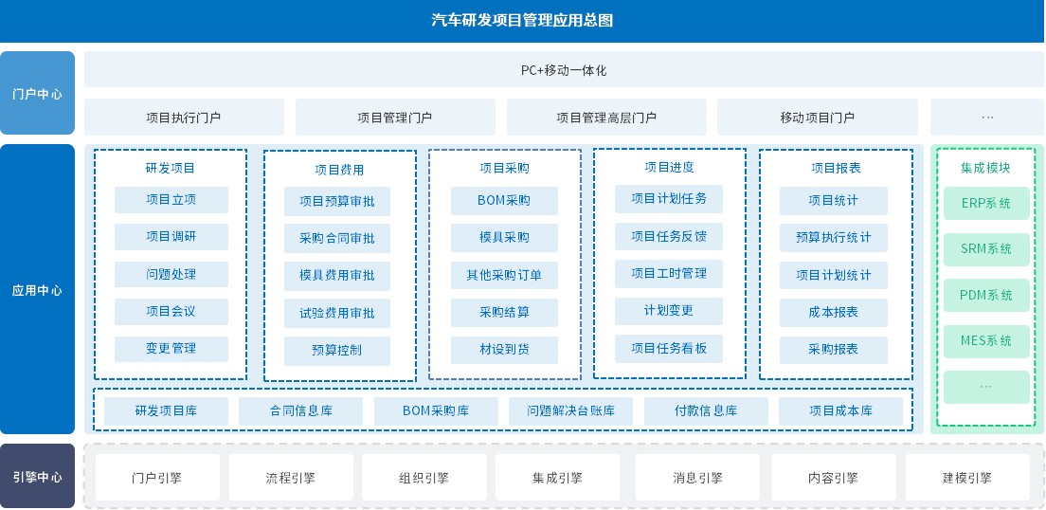Open 项目成本库
This screenshot has height=510, width=1046.
840,411
